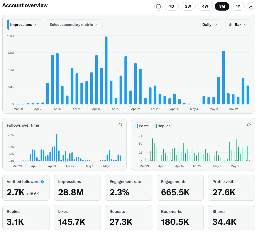
Task: Open the Select secondary metric dropdown
Action: pos(74,25)
